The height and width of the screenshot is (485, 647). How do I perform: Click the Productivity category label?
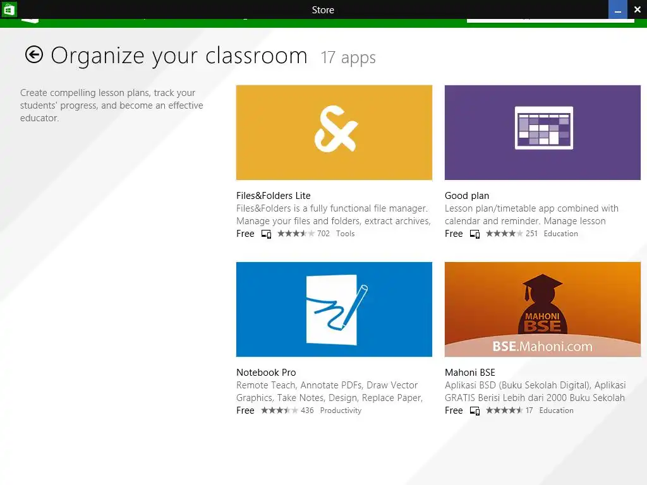(x=341, y=410)
